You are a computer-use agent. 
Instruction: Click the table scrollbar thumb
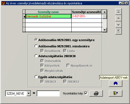(104, 16)
